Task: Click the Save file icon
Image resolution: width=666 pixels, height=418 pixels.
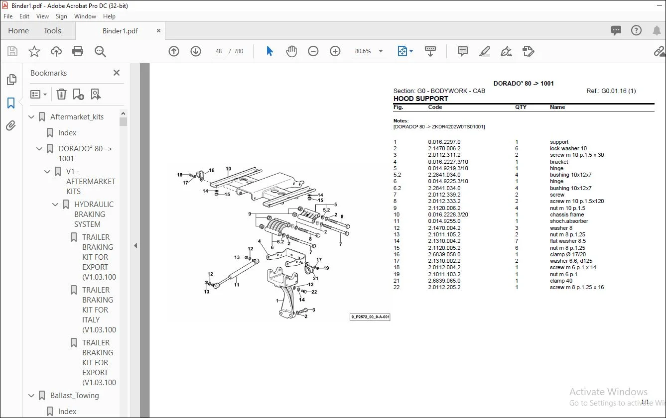Action: 12,51
